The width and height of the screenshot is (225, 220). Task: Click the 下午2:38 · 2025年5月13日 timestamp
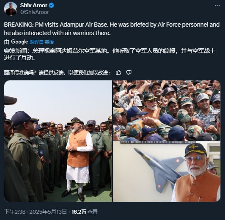click(x=36, y=212)
